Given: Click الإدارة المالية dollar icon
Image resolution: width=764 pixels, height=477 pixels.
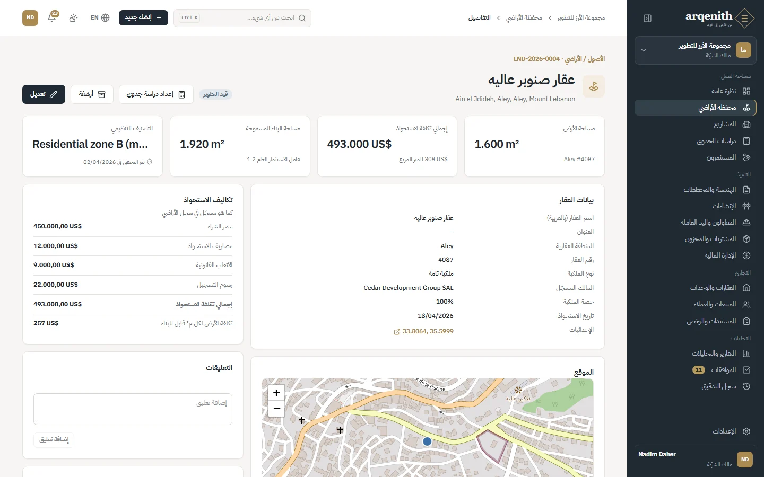Looking at the screenshot, I should 746,255.
